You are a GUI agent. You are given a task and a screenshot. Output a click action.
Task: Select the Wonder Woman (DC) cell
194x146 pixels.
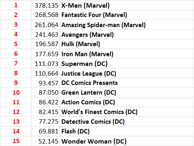(x=127, y=141)
